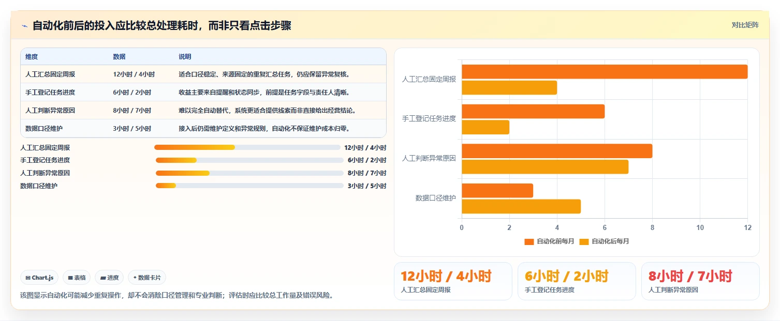This screenshot has height=321, width=780.
Task: Click the footer note starting 该图显示自动化
Action: (176, 296)
